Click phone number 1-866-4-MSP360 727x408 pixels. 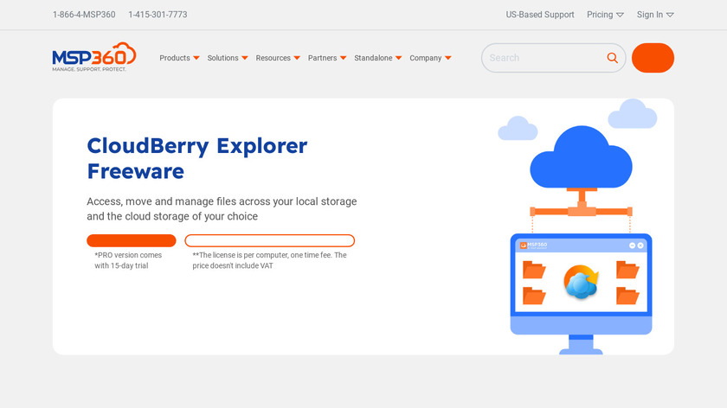coord(84,15)
